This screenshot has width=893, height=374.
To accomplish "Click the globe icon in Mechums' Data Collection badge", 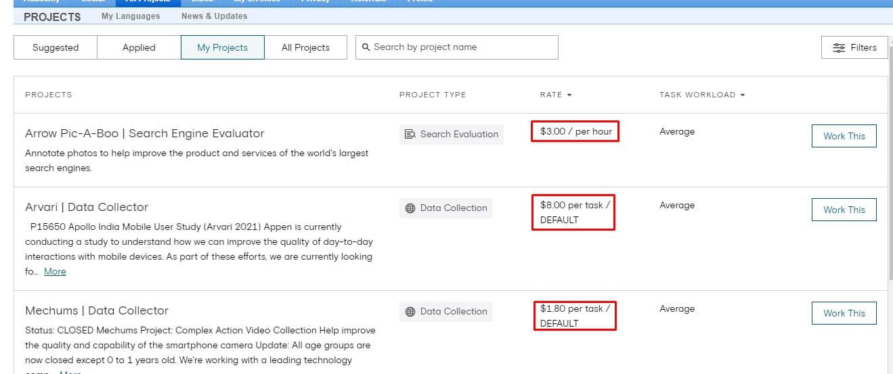I will click(410, 312).
